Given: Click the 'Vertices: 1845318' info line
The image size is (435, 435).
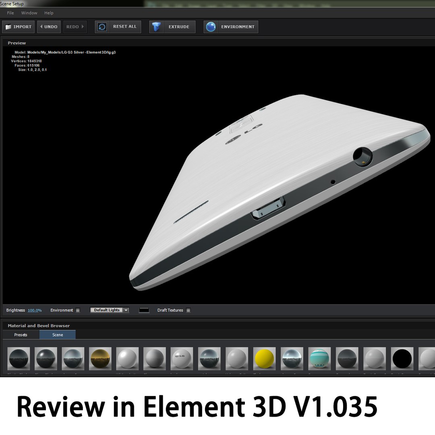Looking at the screenshot, I should tap(26, 61).
